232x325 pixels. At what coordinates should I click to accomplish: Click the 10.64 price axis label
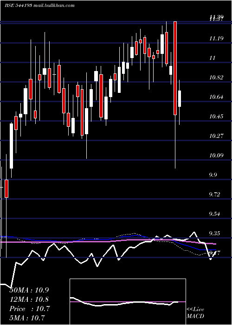click(216, 97)
